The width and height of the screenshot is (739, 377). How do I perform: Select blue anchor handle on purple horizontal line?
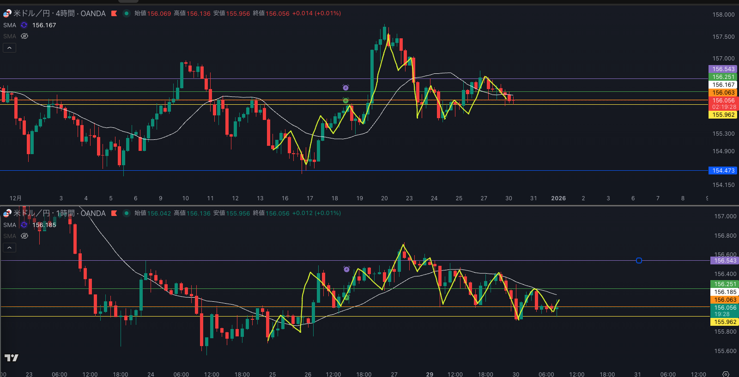pos(639,261)
